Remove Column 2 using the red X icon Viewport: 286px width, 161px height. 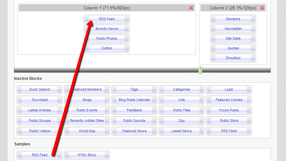tap(262, 8)
